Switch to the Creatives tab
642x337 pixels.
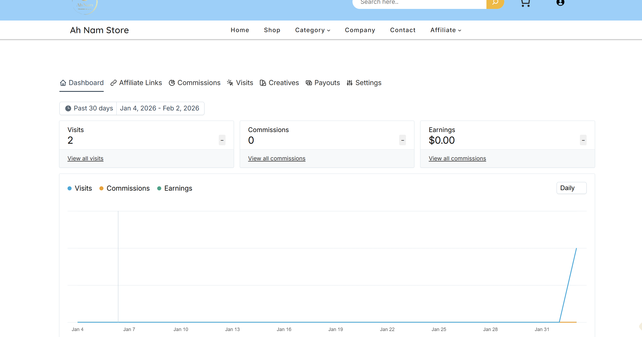click(280, 83)
